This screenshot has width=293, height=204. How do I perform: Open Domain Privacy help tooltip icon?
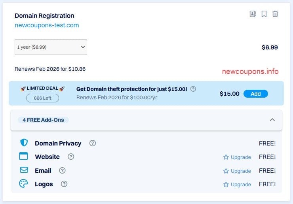pos(93,143)
